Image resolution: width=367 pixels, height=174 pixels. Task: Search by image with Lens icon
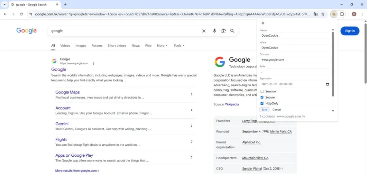[224, 31]
